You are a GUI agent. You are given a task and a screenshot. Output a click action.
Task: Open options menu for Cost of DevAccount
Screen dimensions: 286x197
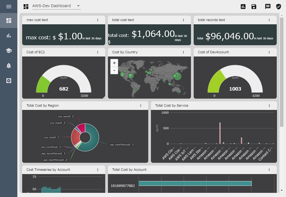click(269, 52)
